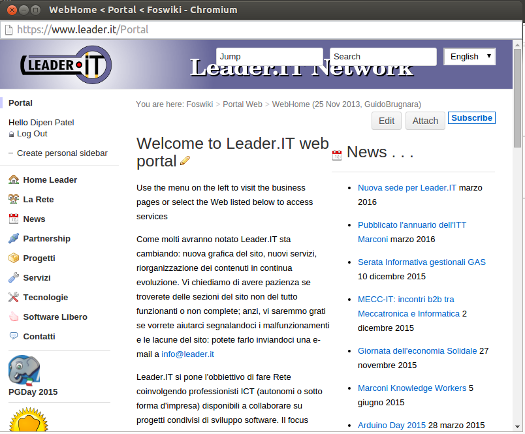Image resolution: width=525 pixels, height=434 pixels.
Task: Click the Tecnologie tools icon
Action: (x=14, y=297)
